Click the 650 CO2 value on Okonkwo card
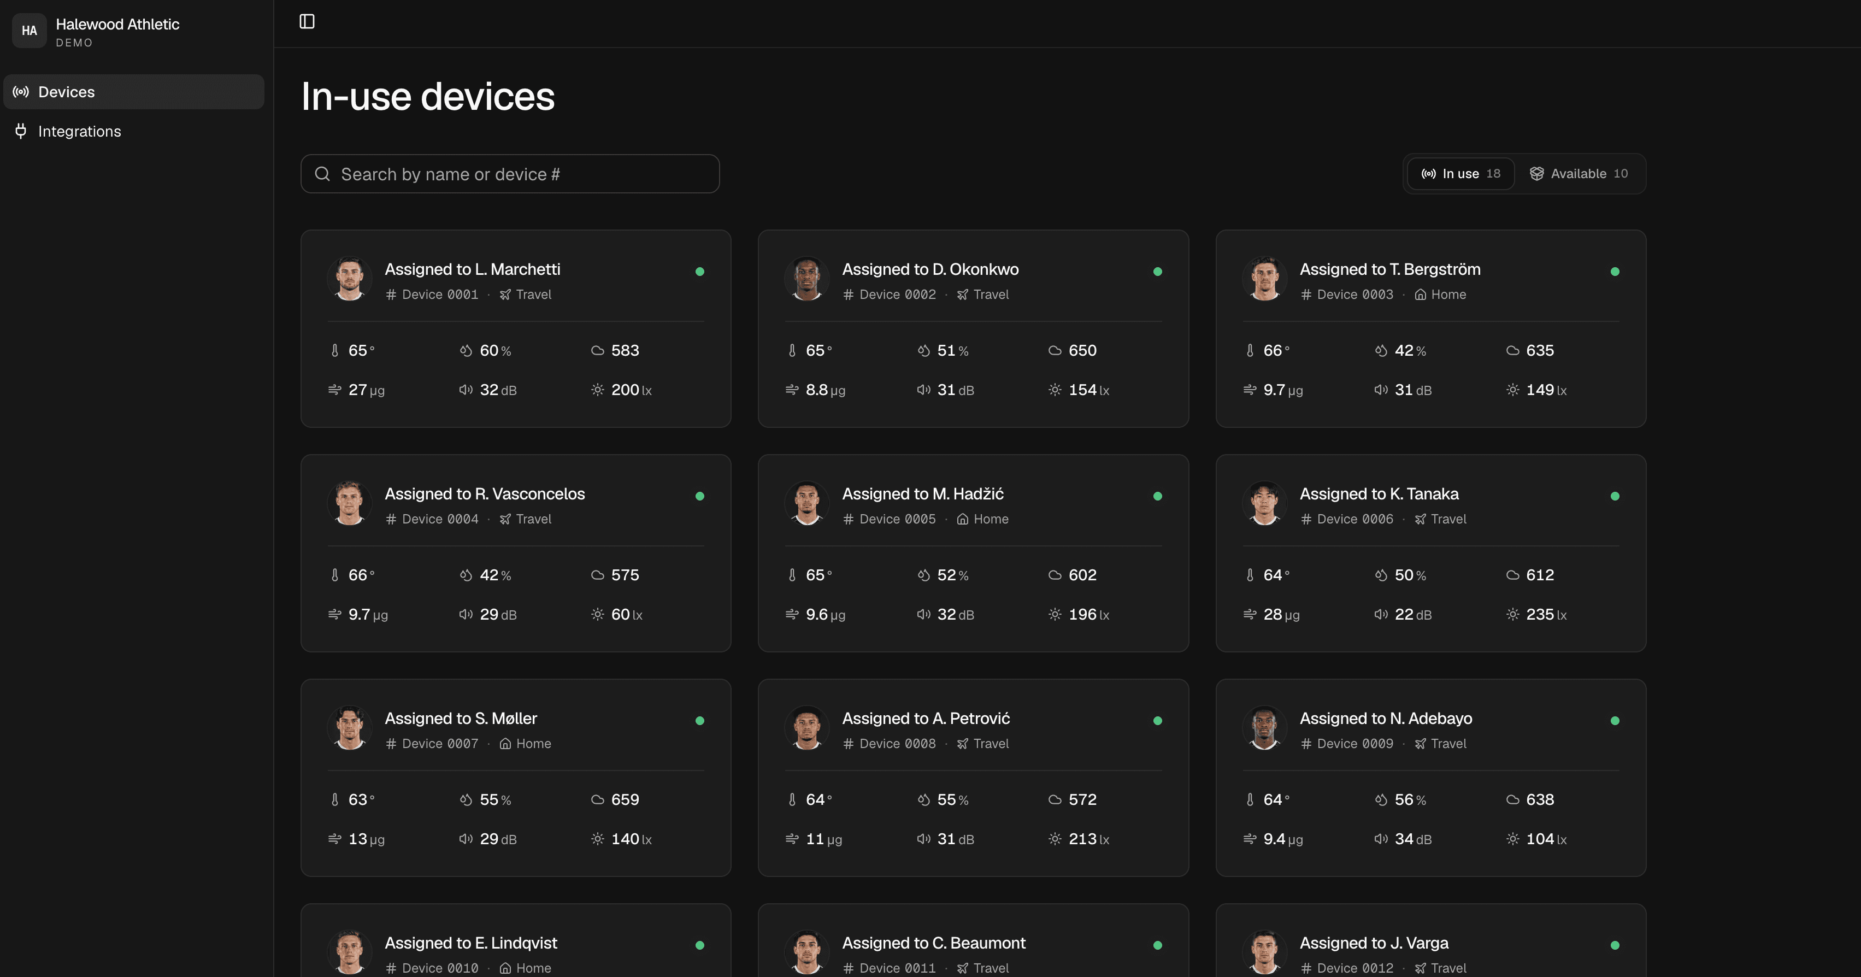The height and width of the screenshot is (977, 1861). click(1082, 350)
